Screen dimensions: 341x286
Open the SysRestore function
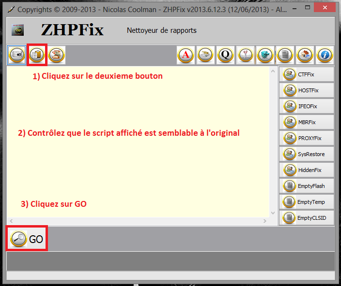[307, 154]
